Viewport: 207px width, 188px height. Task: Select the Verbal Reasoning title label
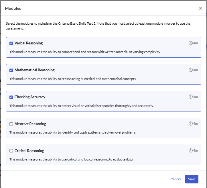point(29,43)
